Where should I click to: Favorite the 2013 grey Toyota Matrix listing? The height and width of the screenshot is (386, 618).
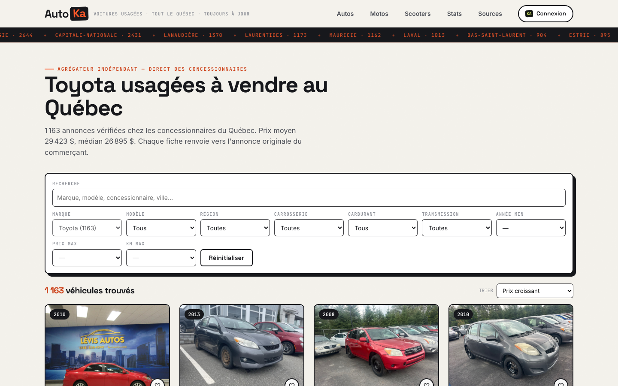[292, 383]
